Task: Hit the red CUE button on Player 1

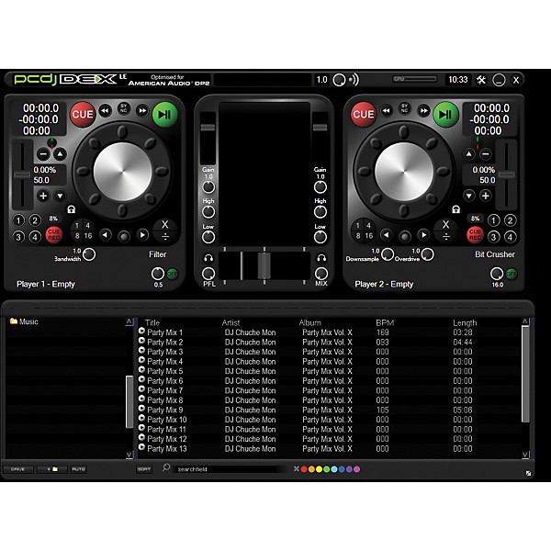Action: coord(83,115)
